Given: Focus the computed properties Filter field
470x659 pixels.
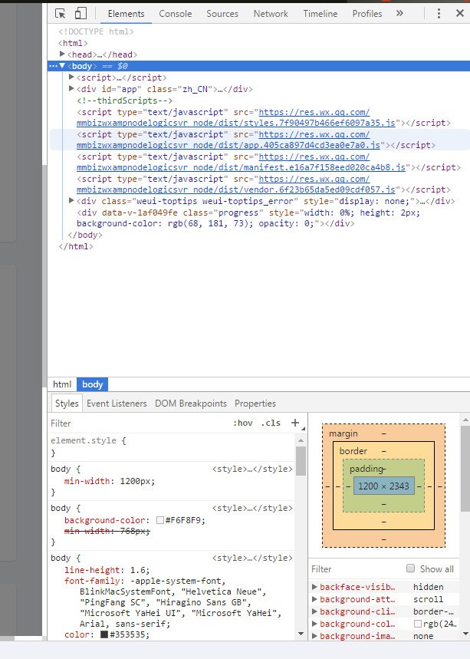Looking at the screenshot, I should coord(357,569).
